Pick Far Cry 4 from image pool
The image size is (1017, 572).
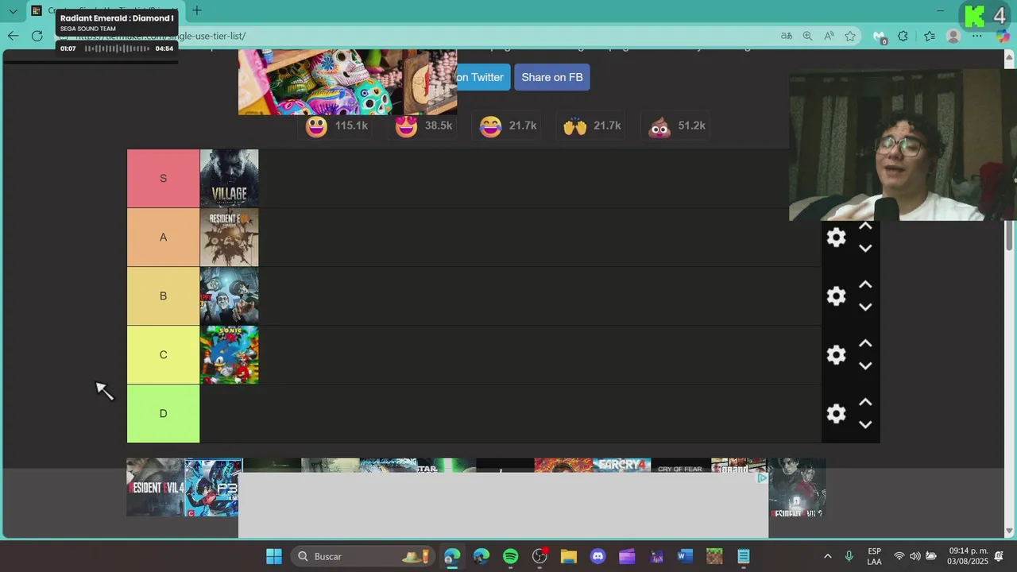(621, 466)
